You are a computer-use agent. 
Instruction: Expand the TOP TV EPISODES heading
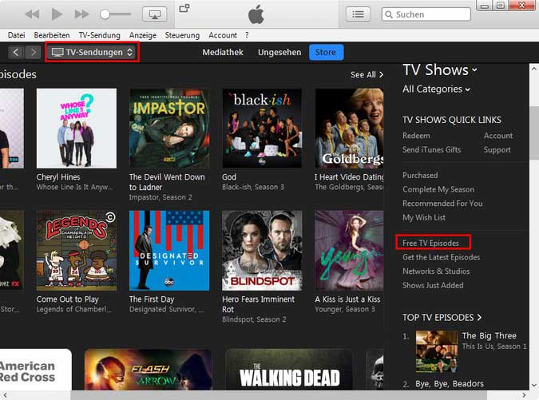click(442, 318)
